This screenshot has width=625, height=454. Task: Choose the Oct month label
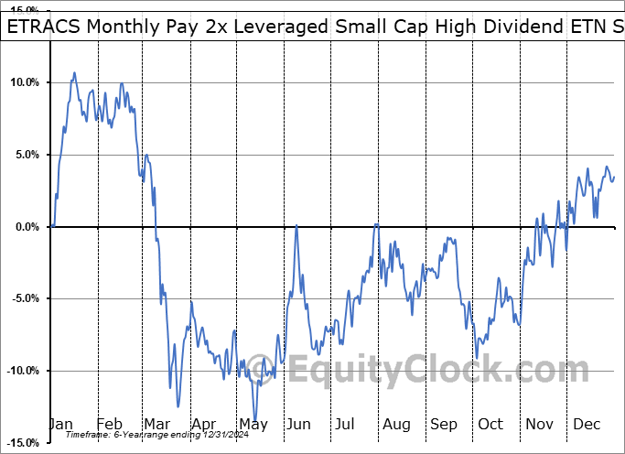[491, 424]
